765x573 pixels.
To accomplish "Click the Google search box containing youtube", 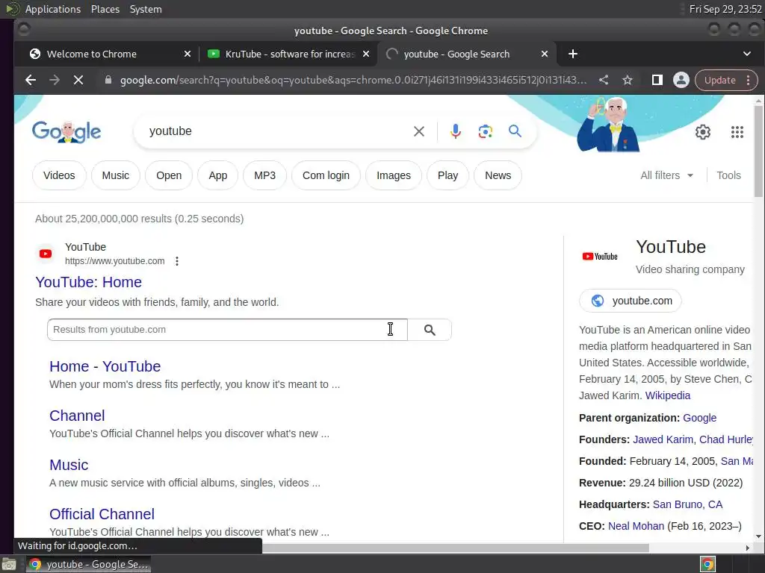I will tap(278, 131).
